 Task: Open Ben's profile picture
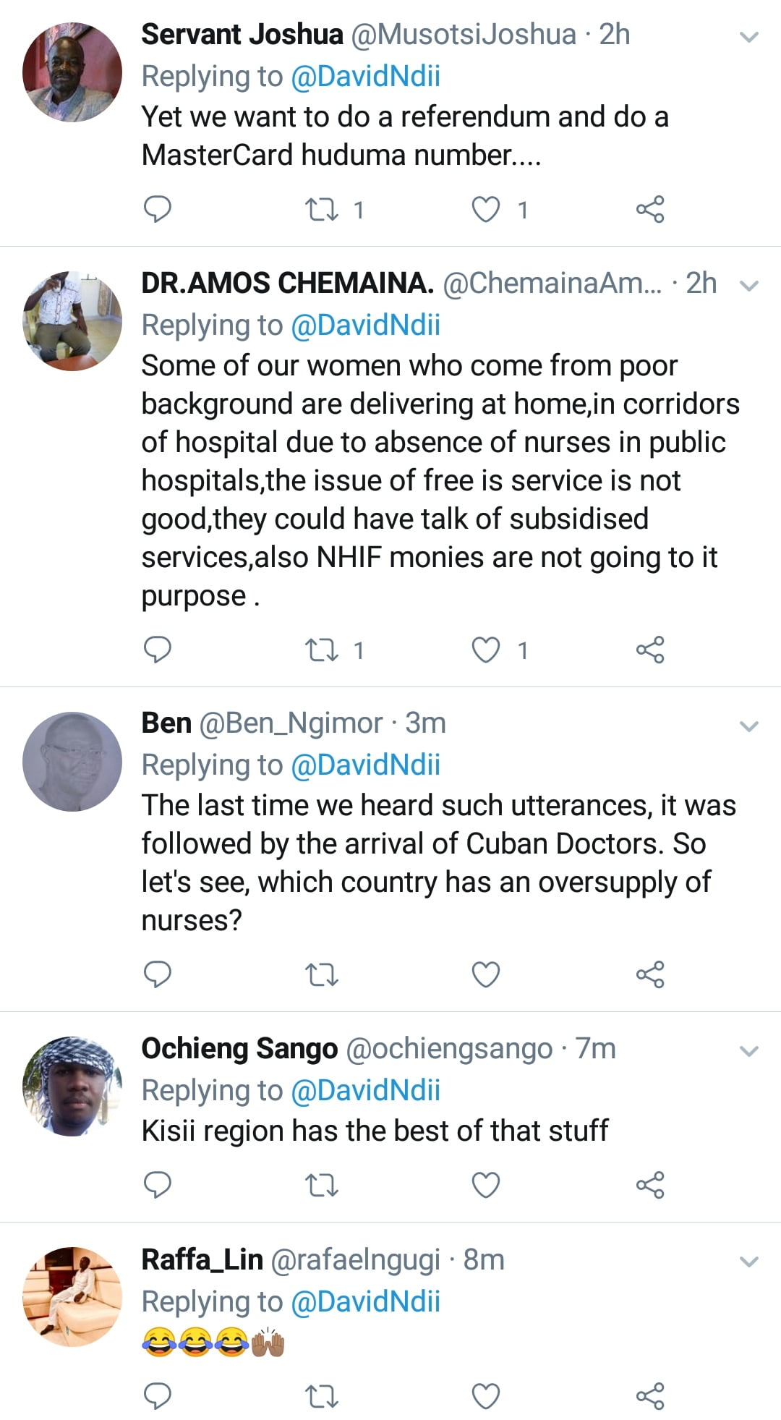click(72, 762)
